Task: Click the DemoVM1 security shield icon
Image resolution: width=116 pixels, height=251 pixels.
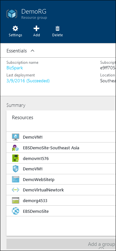Action: point(15,169)
